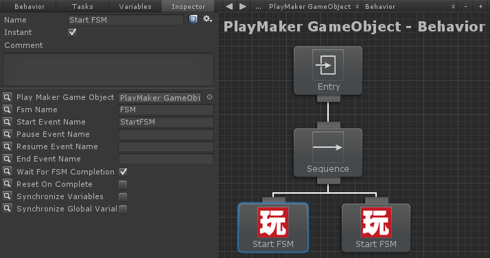This screenshot has height=258, width=490.
Task: Switch to the Variables tab
Action: pos(135,6)
